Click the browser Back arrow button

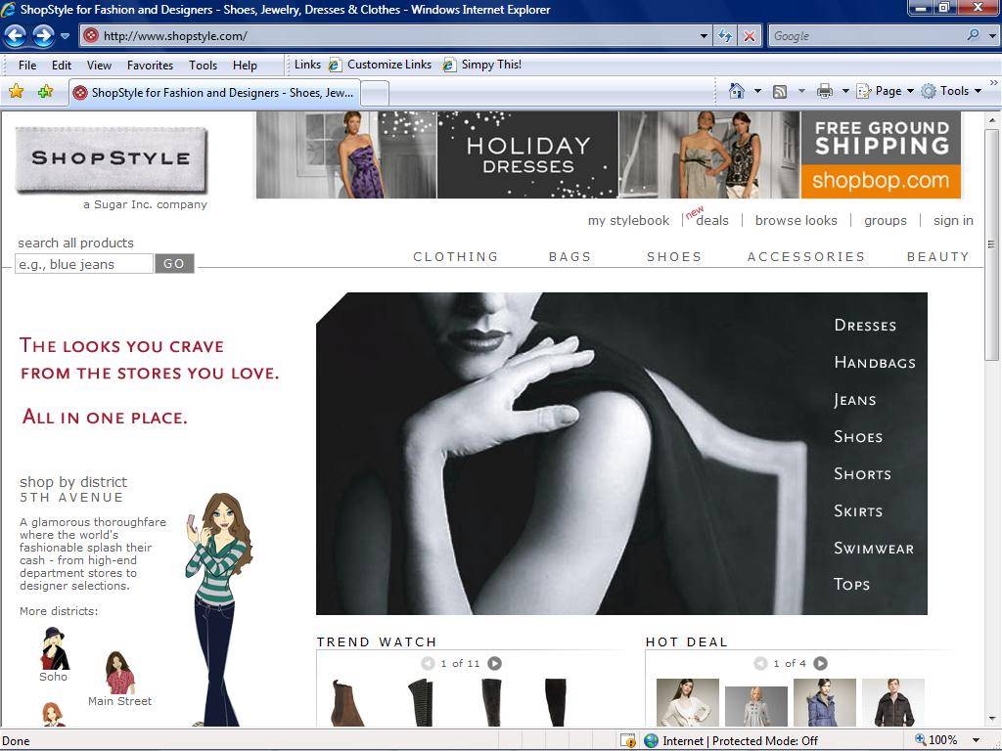coord(15,36)
